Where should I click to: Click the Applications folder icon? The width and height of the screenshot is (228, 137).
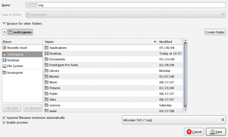click(x=46, y=48)
